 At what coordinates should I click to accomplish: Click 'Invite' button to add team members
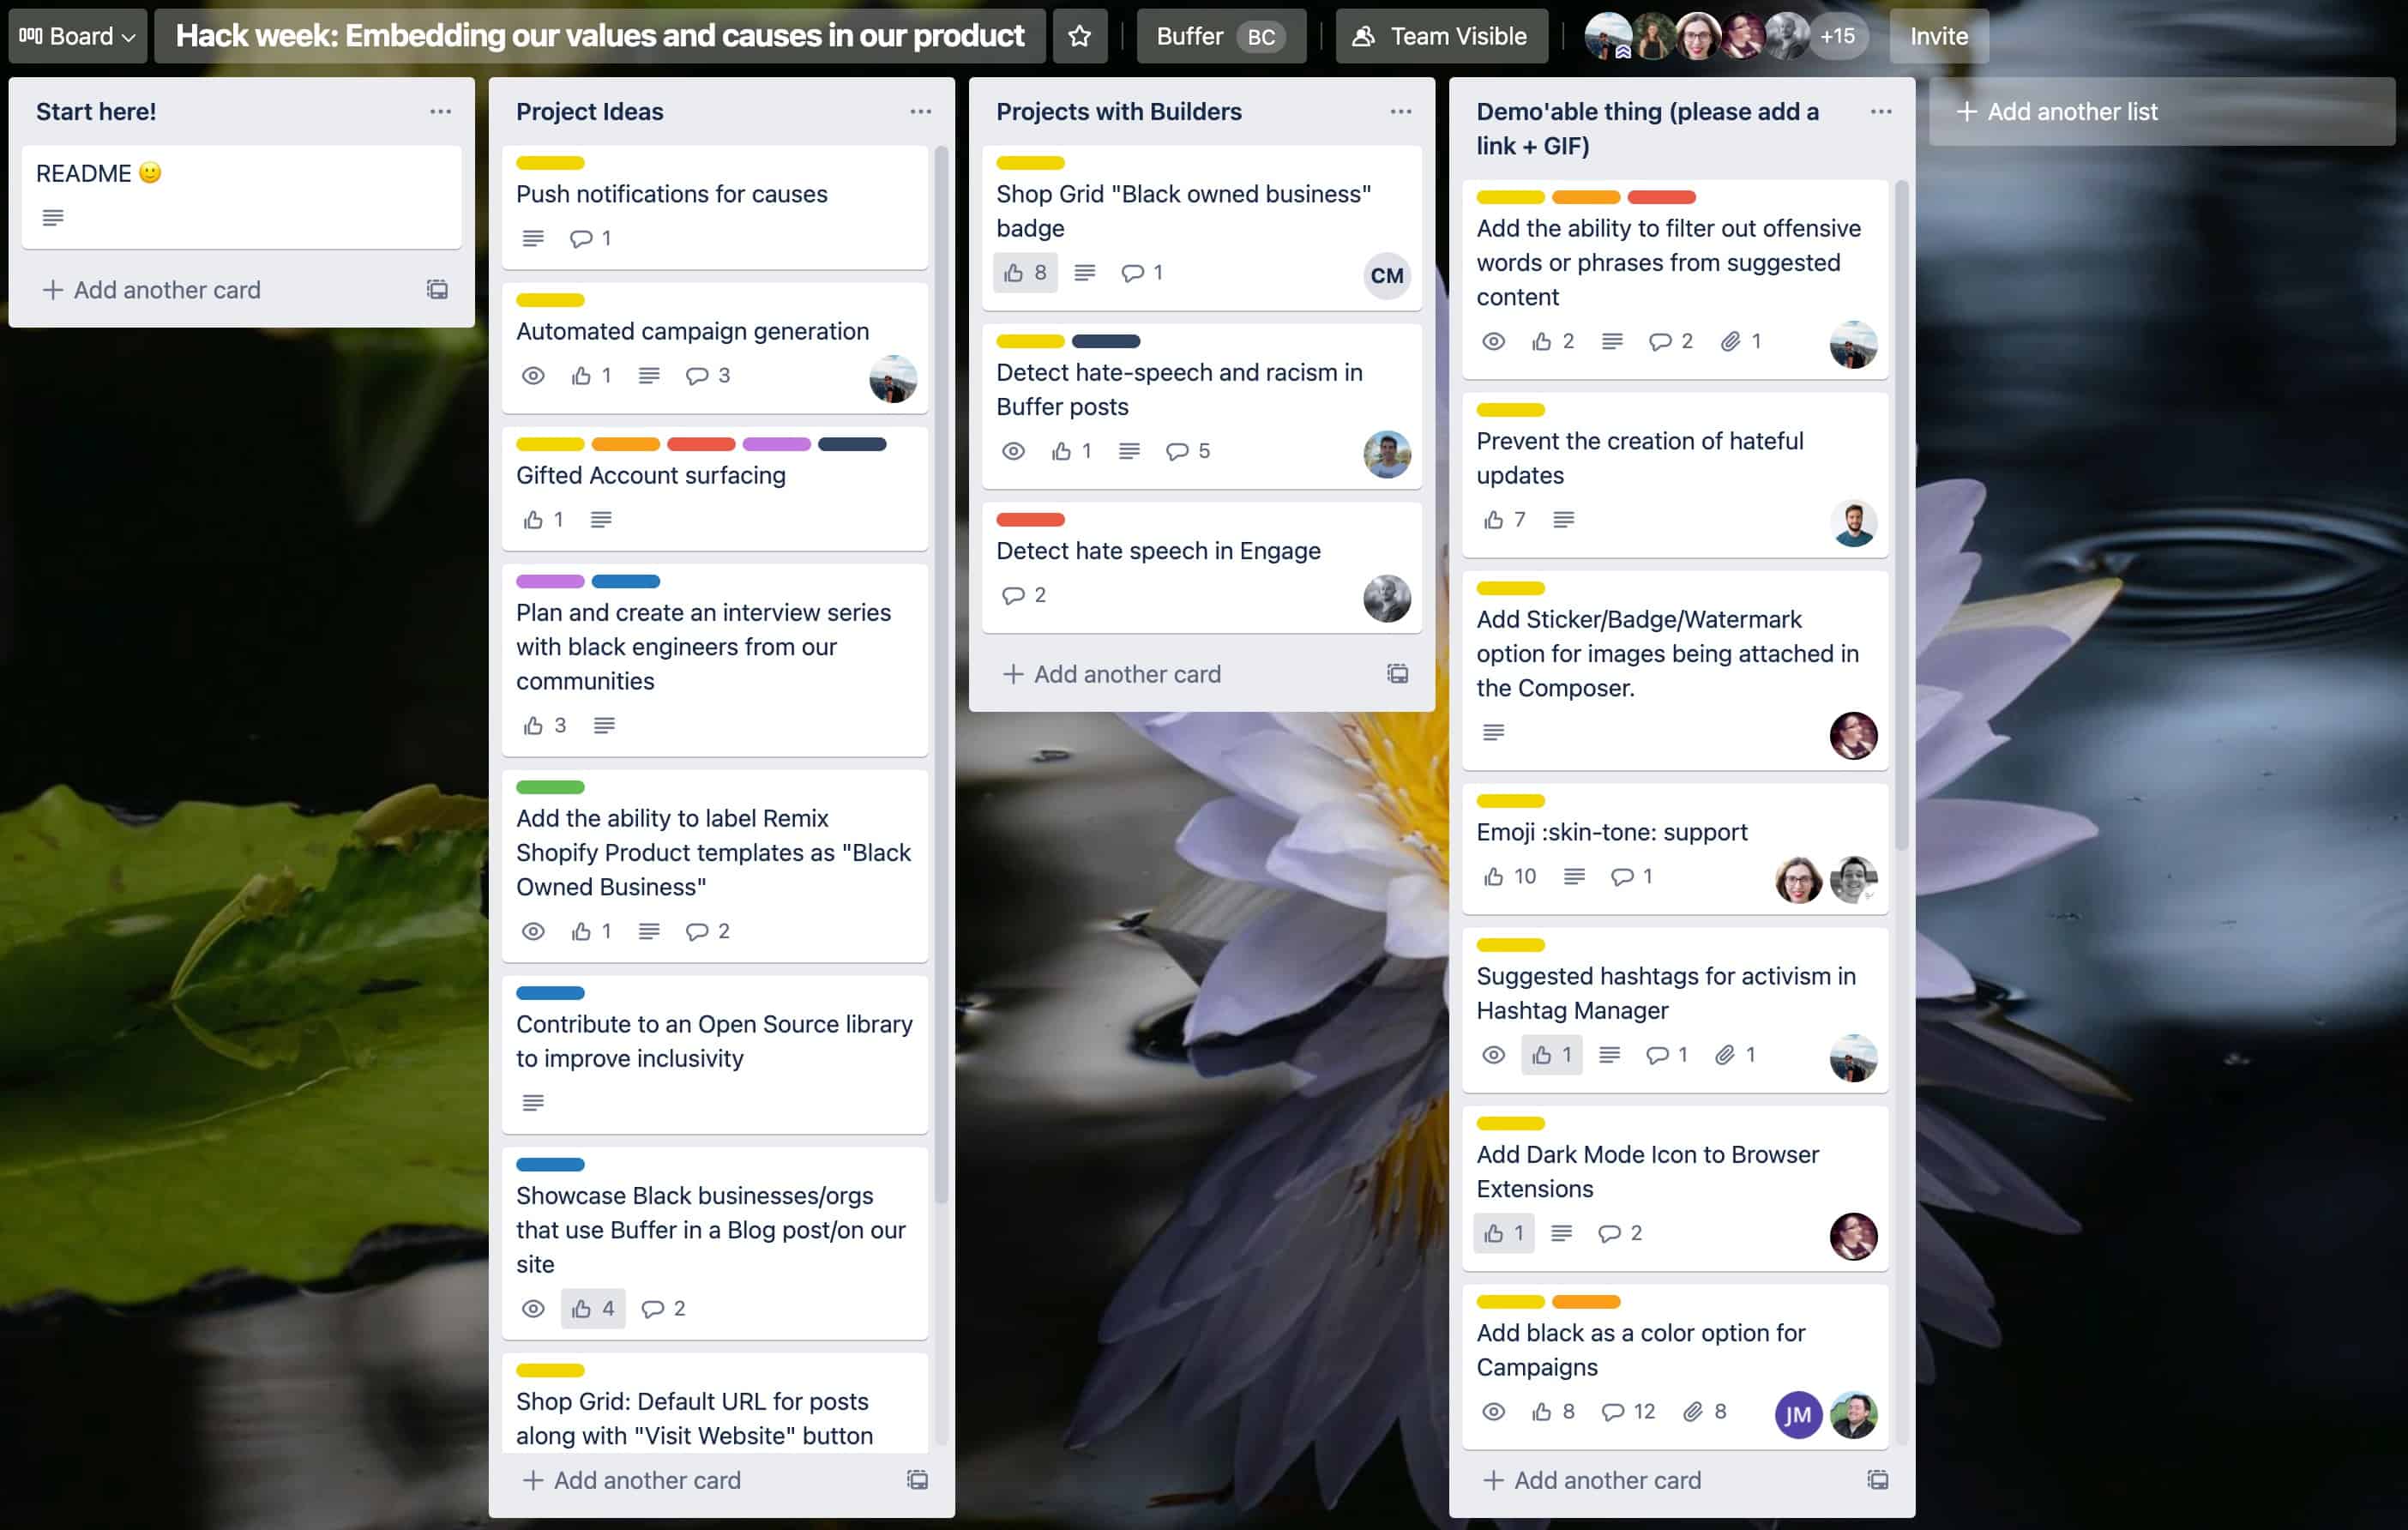(x=1935, y=35)
